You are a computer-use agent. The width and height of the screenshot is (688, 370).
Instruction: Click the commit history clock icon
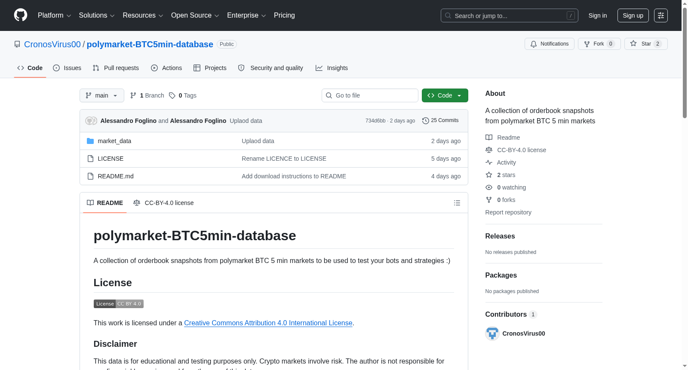tap(426, 121)
